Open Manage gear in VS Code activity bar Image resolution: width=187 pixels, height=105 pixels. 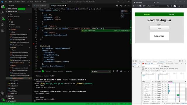[x=3, y=99]
